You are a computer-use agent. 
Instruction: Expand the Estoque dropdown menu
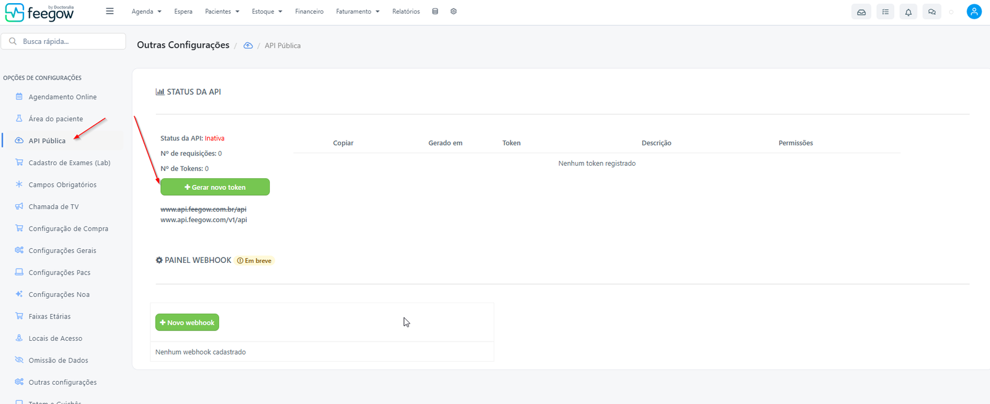(x=267, y=12)
